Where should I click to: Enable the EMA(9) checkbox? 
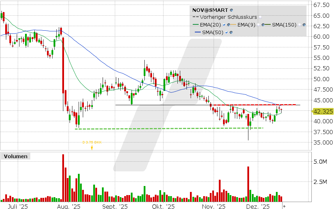[259, 24]
